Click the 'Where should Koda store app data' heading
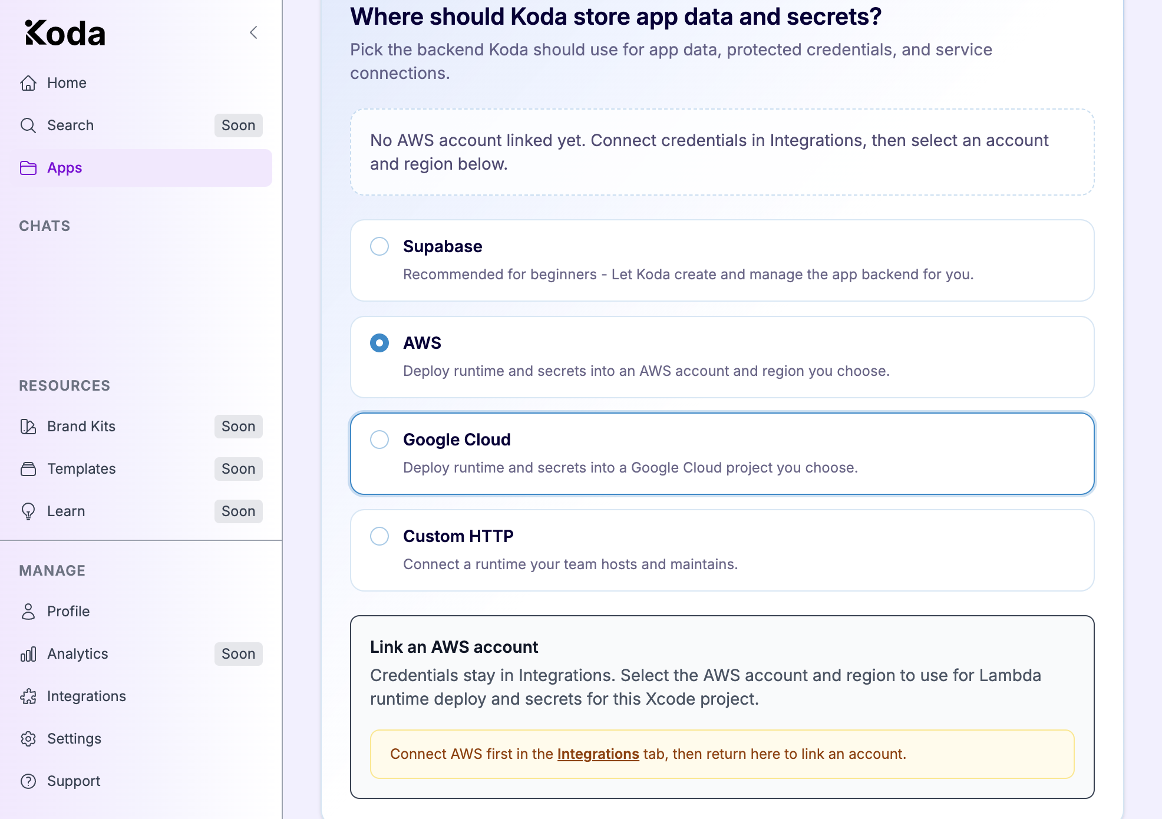 616,16
